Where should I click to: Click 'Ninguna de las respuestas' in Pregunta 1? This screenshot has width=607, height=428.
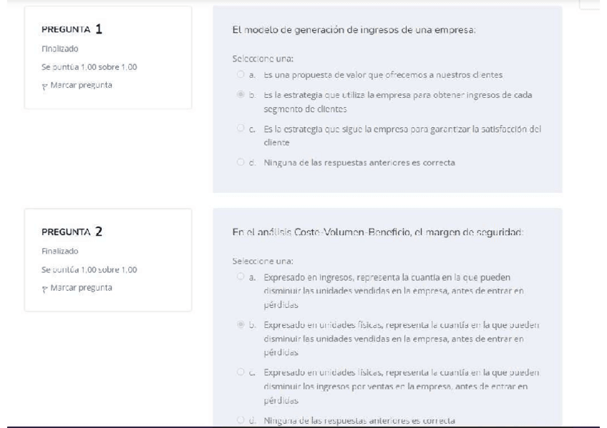pos(359,163)
